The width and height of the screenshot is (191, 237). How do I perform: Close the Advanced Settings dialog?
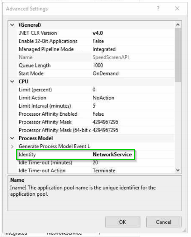(177, 8)
